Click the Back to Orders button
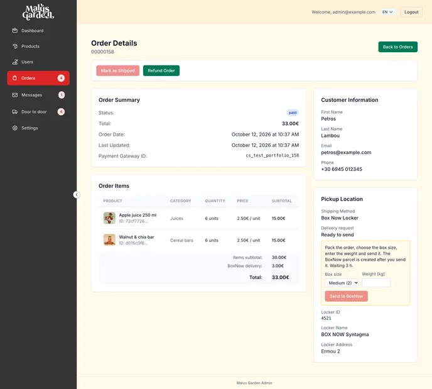The width and height of the screenshot is (432, 389). click(x=398, y=47)
